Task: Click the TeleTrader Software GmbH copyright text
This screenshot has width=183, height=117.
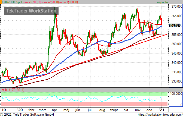Action: 27,115
